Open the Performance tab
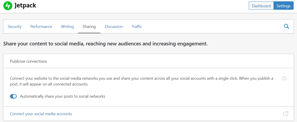Image resolution: width=297 pixels, height=122 pixels. click(41, 26)
